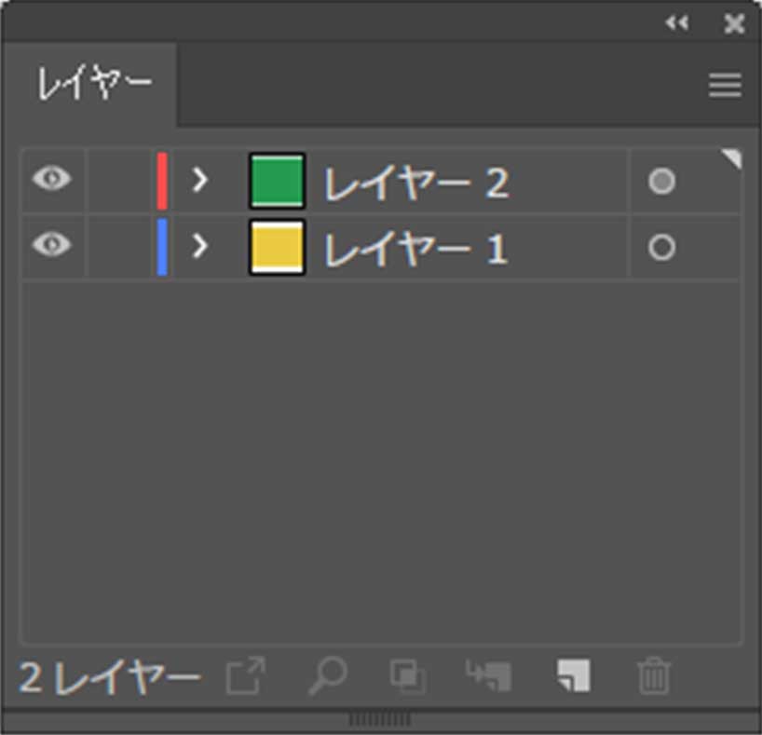
Task: Expand レイヤー 2 contents chevron
Action: [199, 181]
